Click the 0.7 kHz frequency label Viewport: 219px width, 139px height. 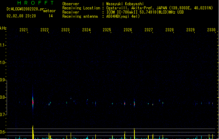point(3,115)
